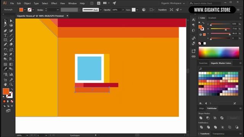Switch to the Align tab
The width and height of the screenshot is (244, 137).
201,108
